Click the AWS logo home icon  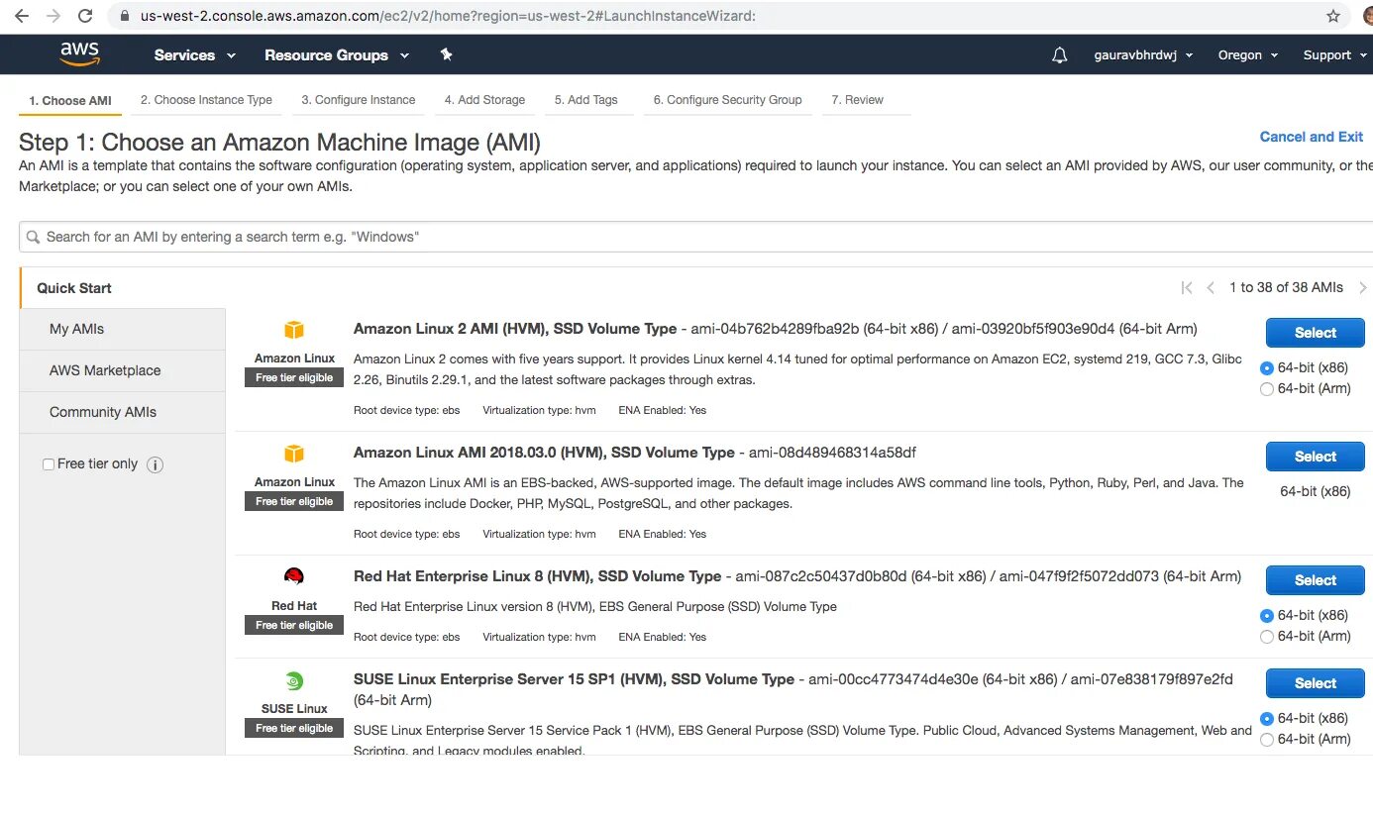point(79,53)
